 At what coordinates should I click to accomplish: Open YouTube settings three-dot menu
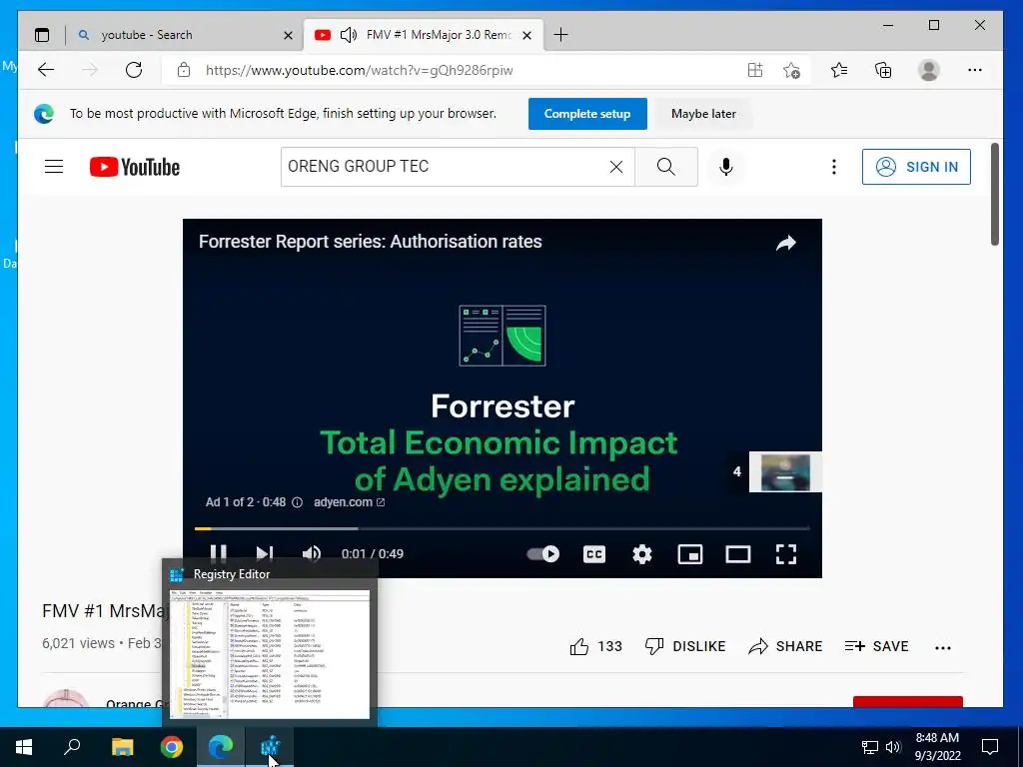pyautogui.click(x=833, y=167)
